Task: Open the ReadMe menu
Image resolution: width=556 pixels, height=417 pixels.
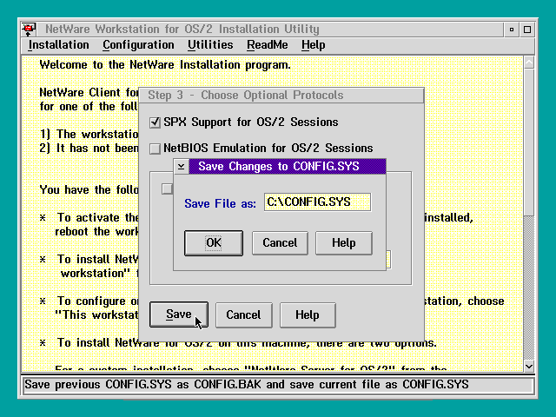Action: point(268,45)
